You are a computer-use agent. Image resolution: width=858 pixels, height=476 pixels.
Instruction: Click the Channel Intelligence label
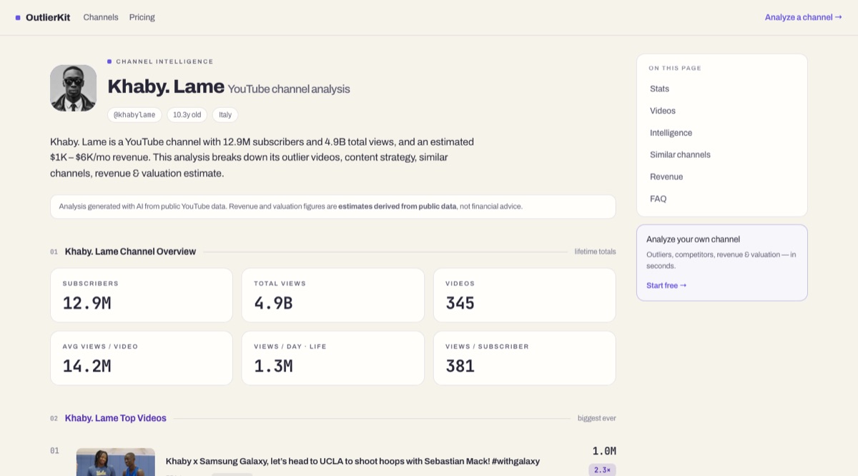(164, 61)
